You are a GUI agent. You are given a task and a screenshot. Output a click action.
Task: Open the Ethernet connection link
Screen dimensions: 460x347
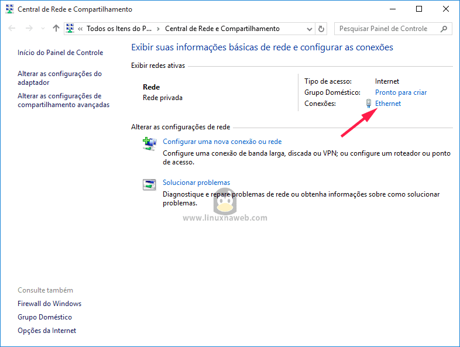click(x=388, y=104)
